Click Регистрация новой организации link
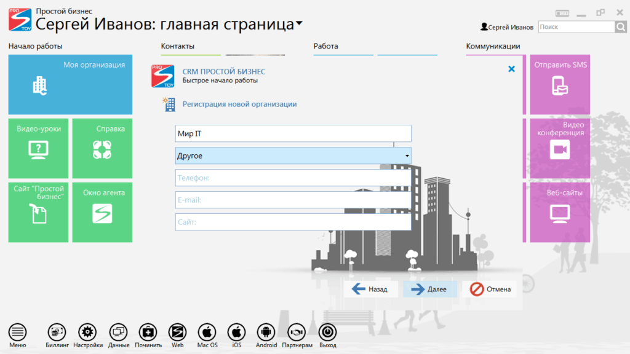 [x=239, y=104]
